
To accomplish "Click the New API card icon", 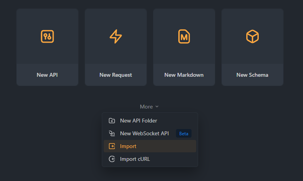I will coord(47,36).
